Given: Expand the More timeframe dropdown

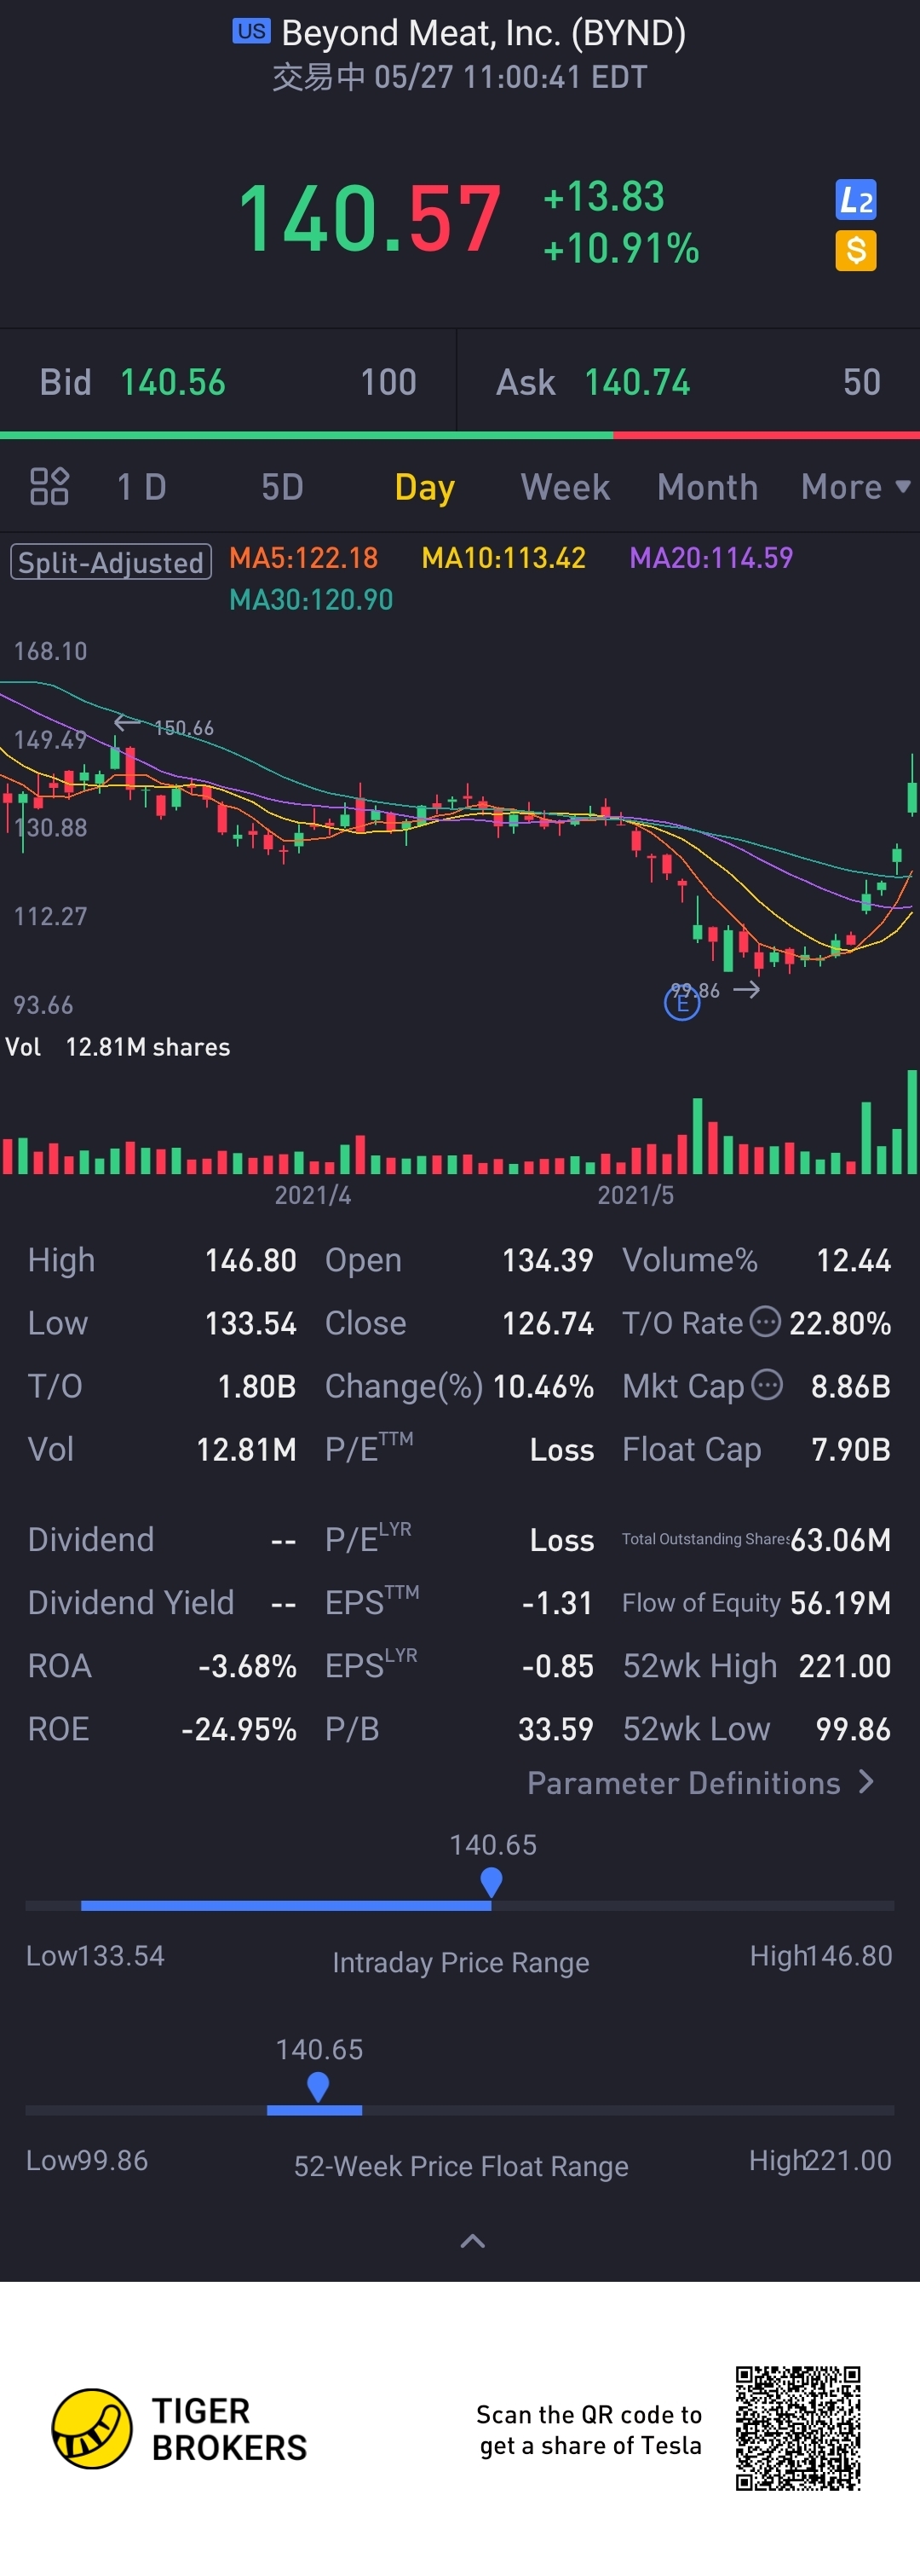Looking at the screenshot, I should (856, 487).
